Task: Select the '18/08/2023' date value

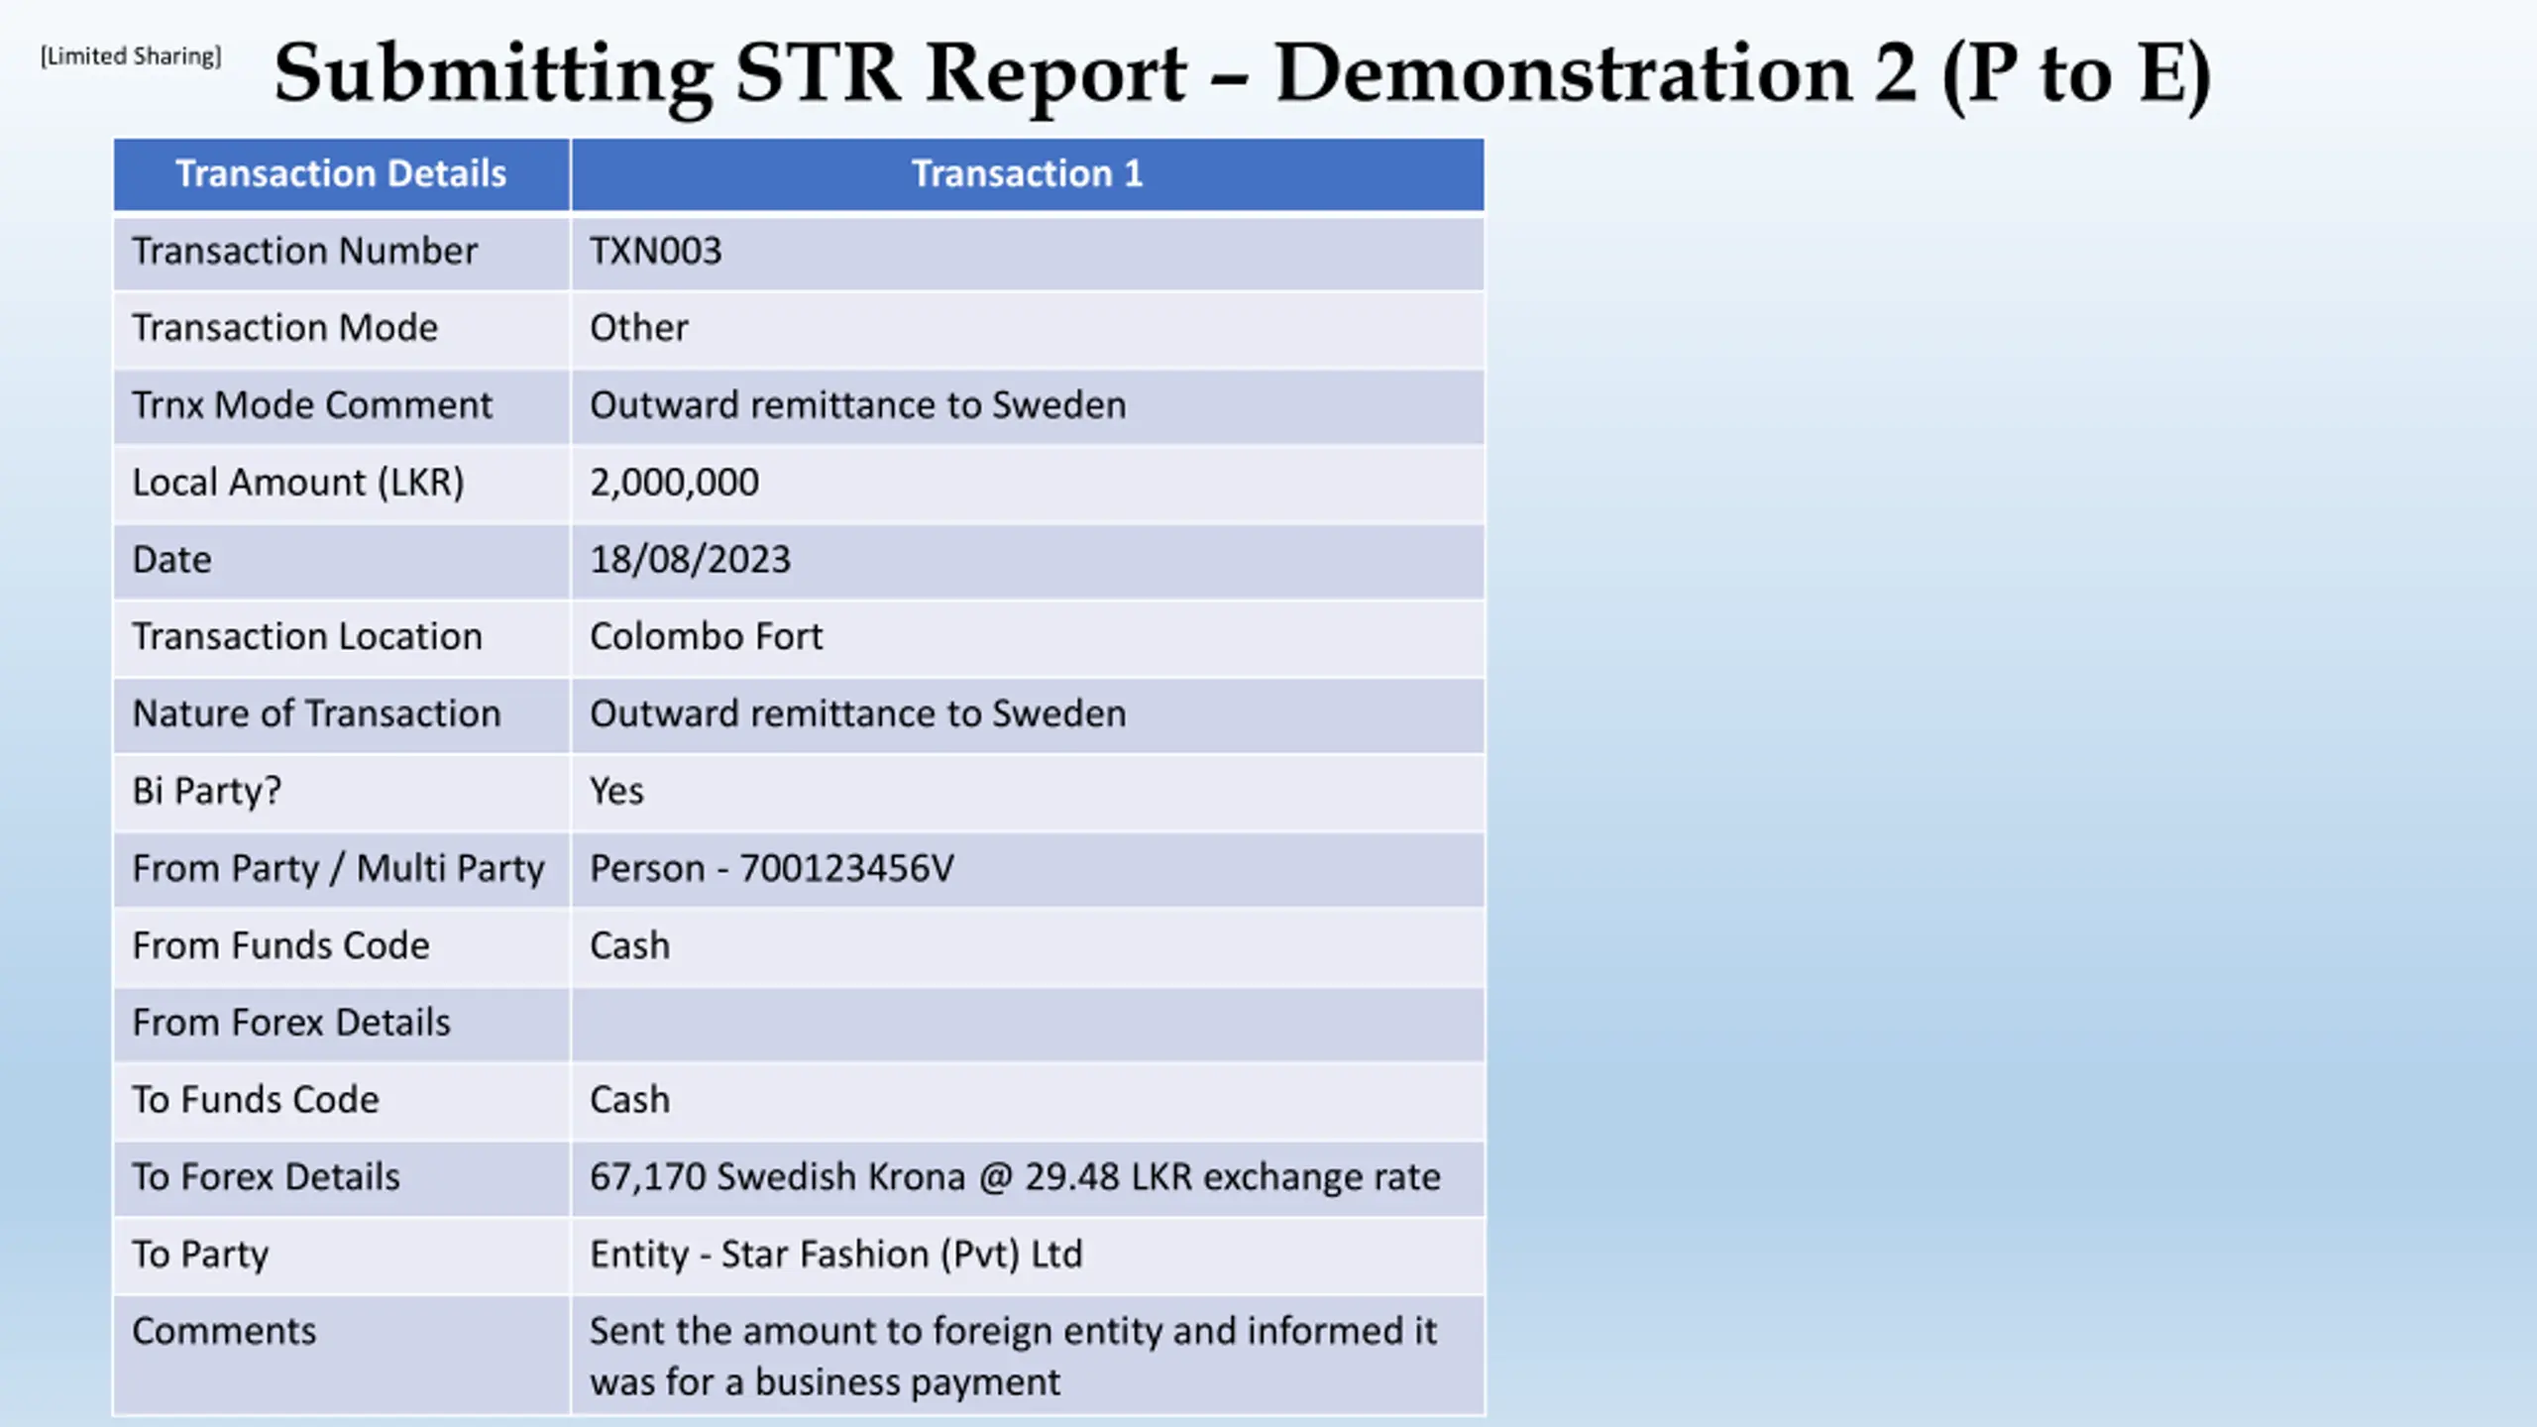Action: 691,560
